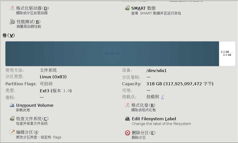Click the Format Volume eraser icon

coord(127,105)
